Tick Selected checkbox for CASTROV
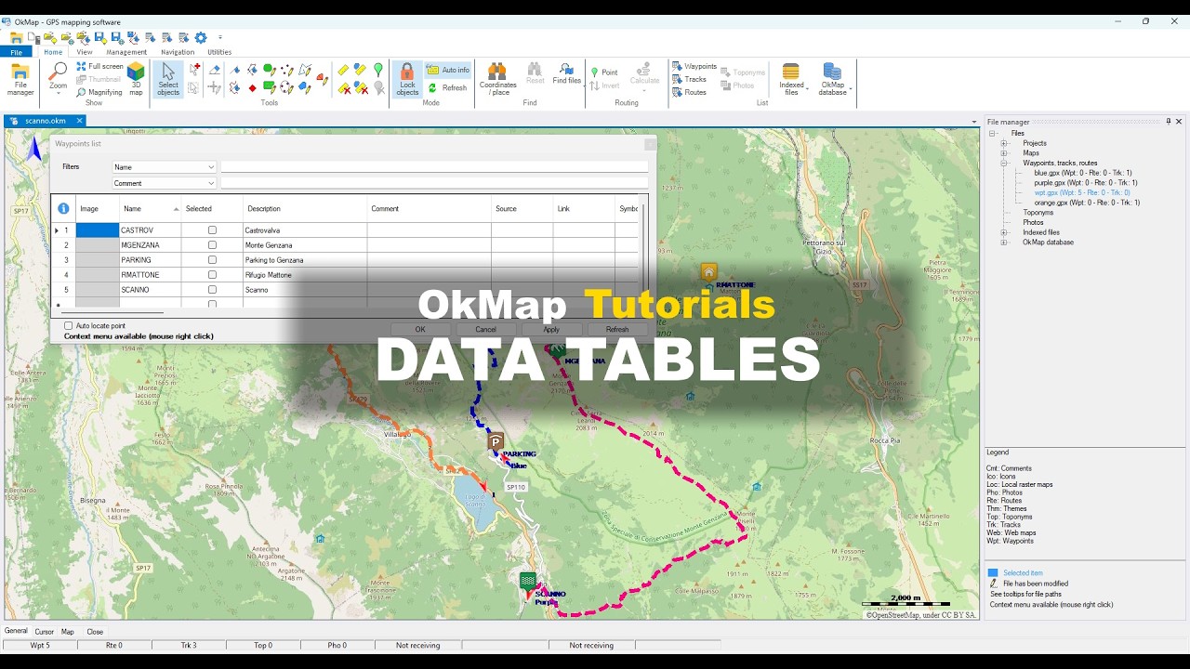The image size is (1190, 669). (x=212, y=230)
